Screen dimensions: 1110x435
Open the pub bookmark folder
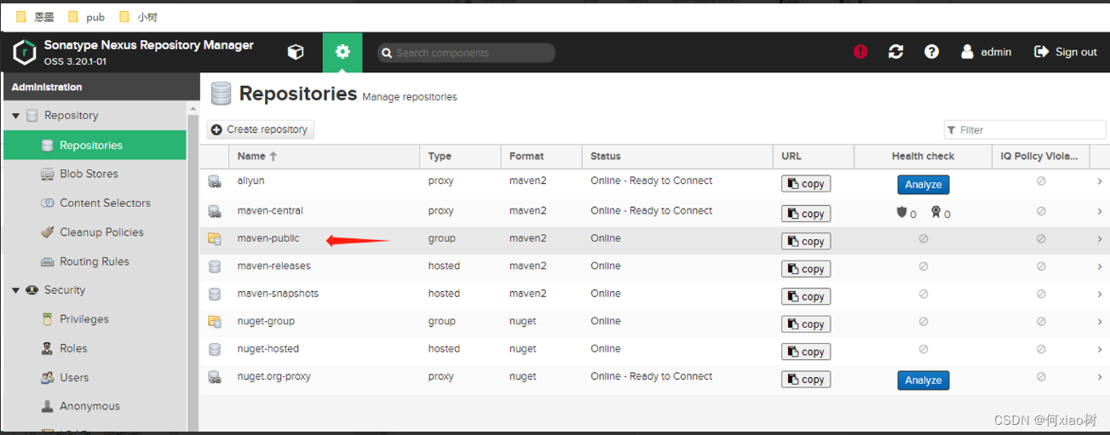point(87,16)
